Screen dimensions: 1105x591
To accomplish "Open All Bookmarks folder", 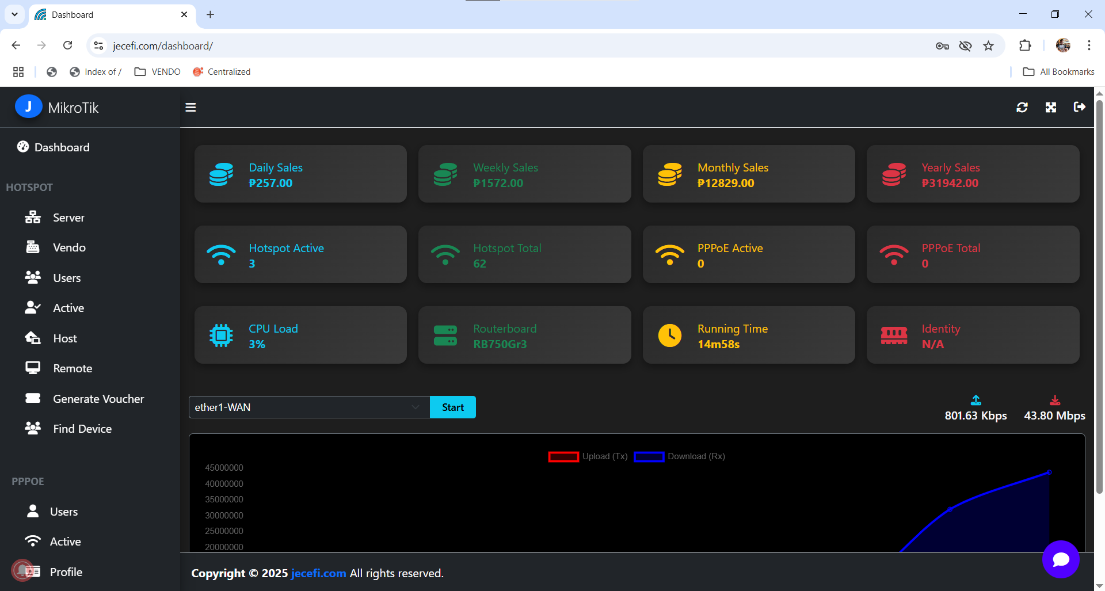I will (x=1058, y=72).
